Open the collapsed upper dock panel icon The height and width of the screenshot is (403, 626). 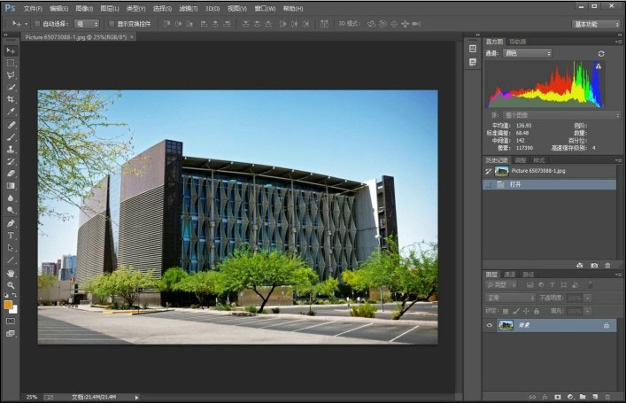(473, 49)
